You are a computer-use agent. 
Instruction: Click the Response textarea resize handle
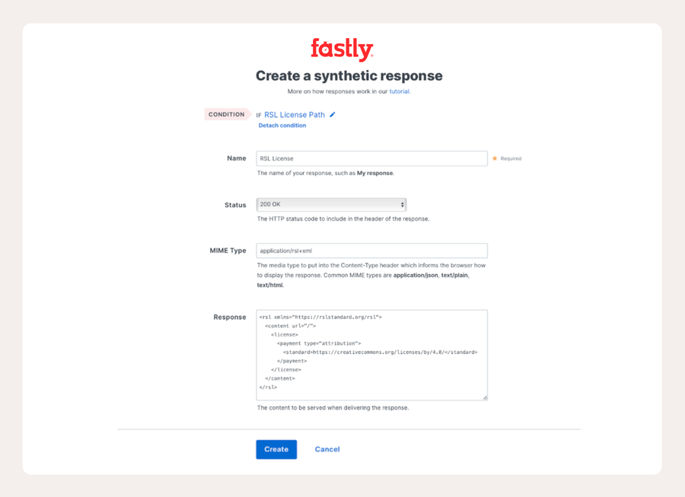pyautogui.click(x=485, y=397)
